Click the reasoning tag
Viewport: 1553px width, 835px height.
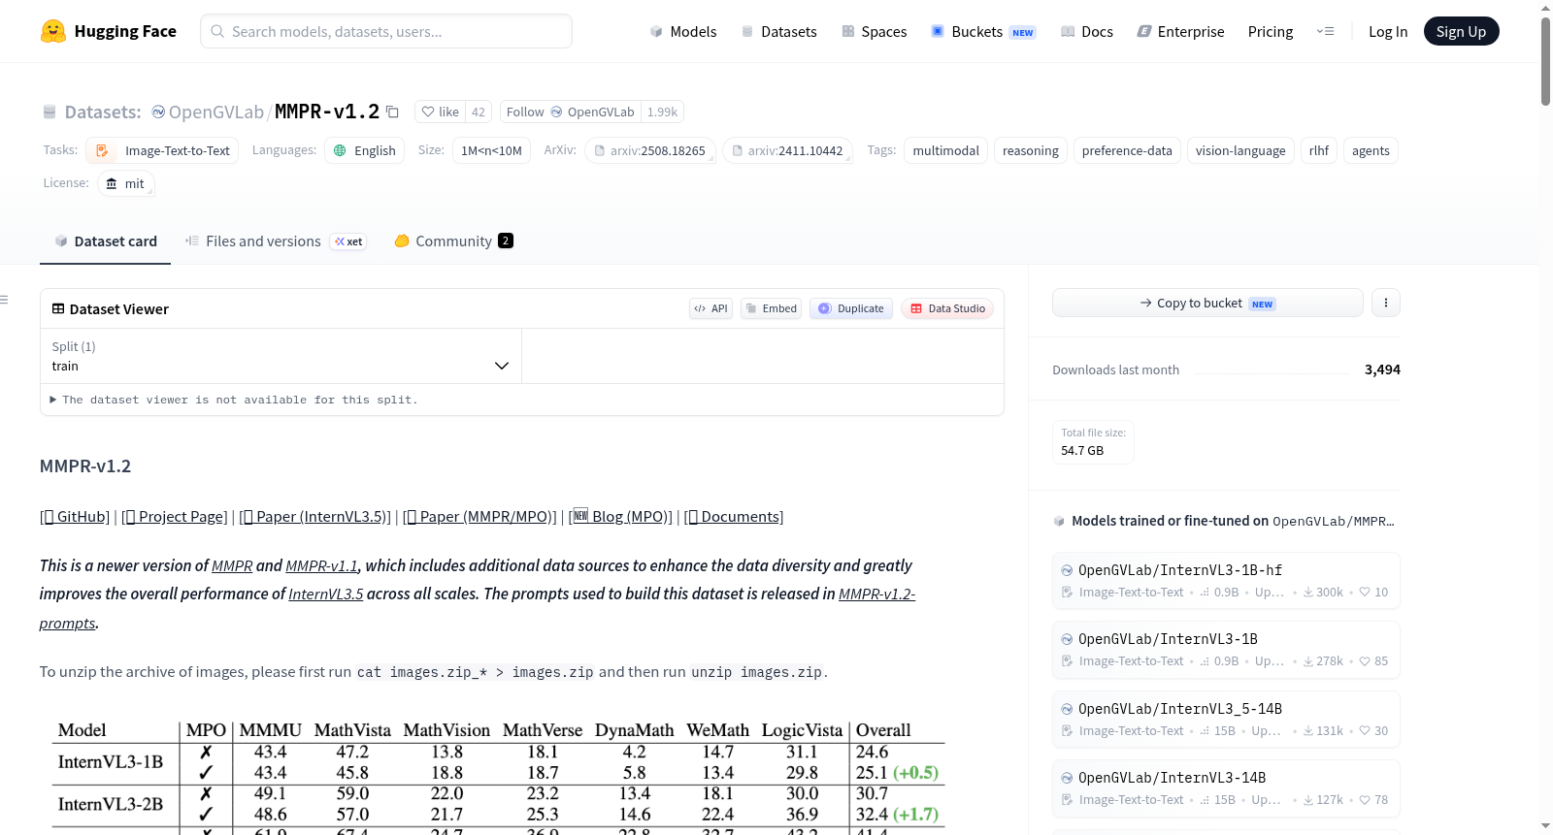pyautogui.click(x=1030, y=150)
